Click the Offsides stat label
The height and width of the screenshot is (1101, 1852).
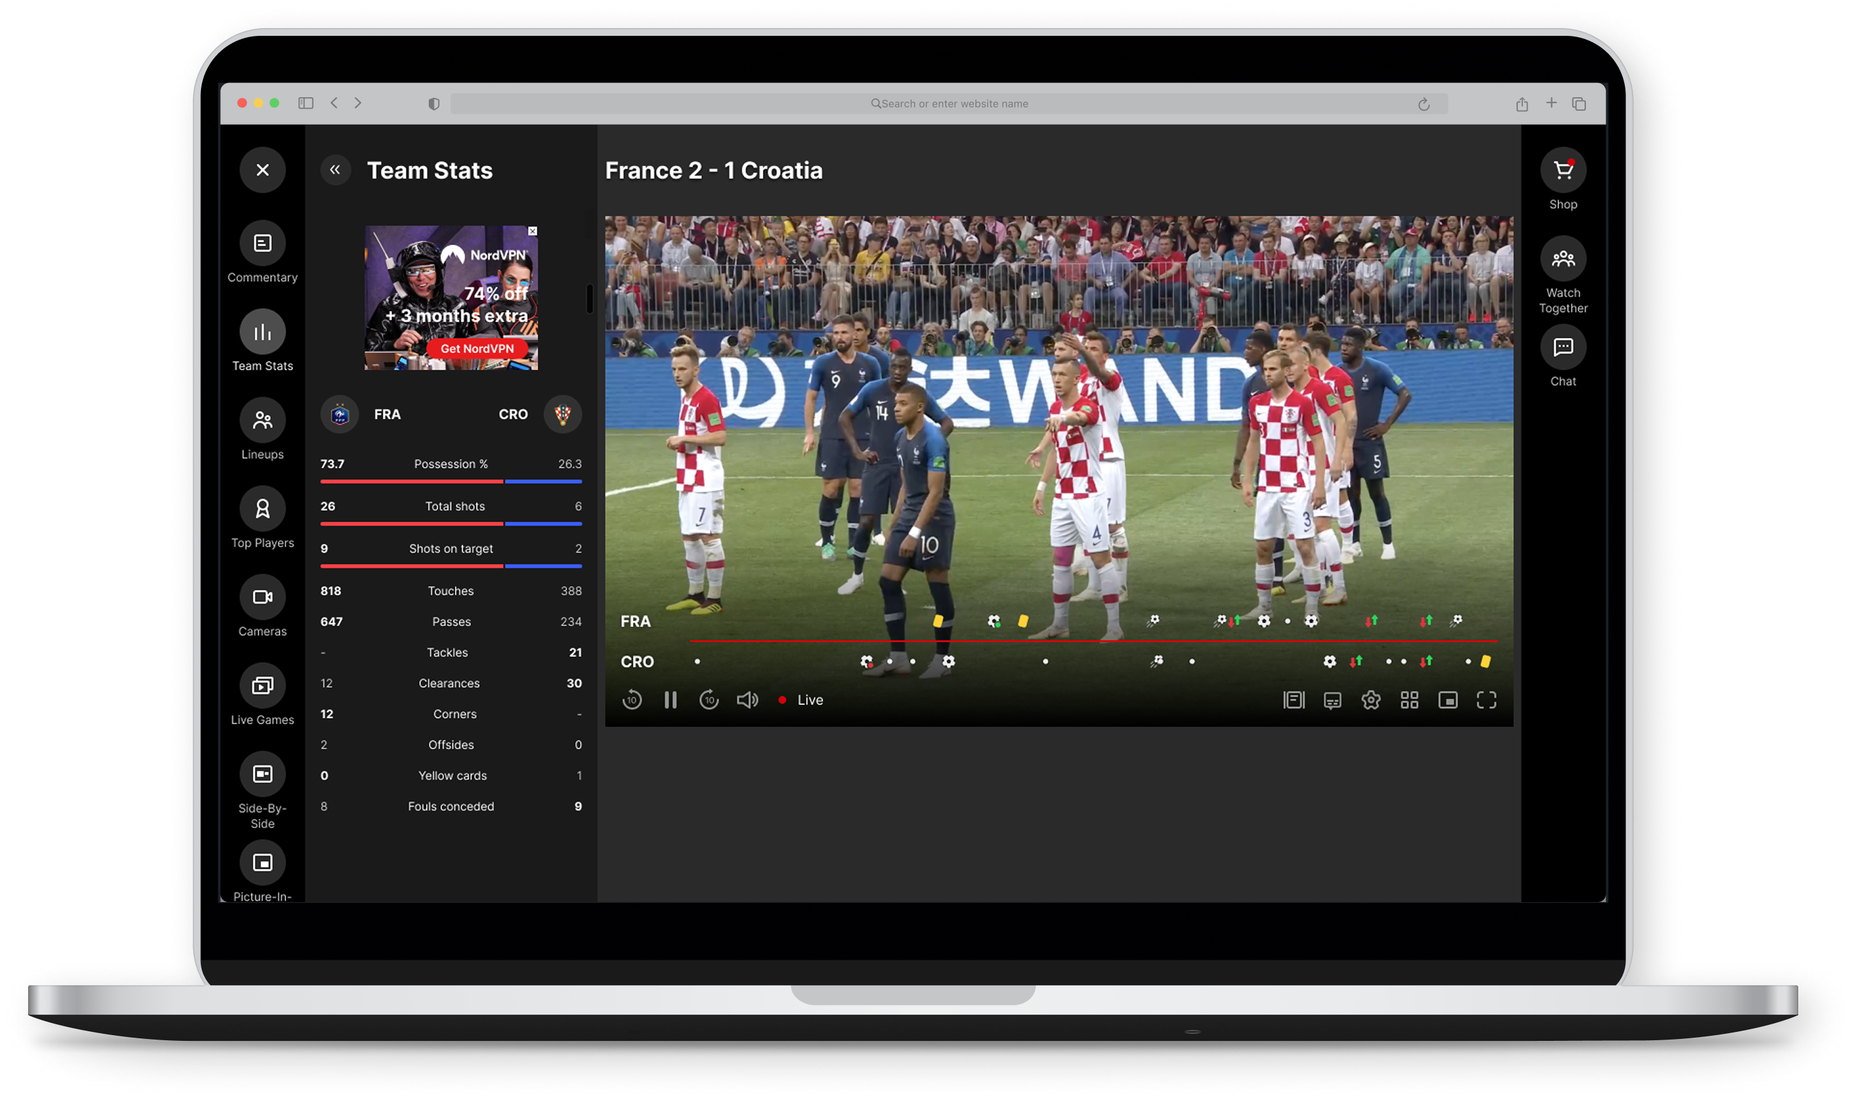[x=451, y=745]
